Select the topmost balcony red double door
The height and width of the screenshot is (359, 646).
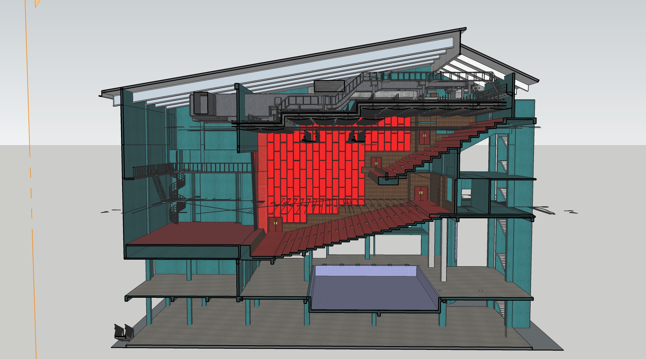pos(424,137)
